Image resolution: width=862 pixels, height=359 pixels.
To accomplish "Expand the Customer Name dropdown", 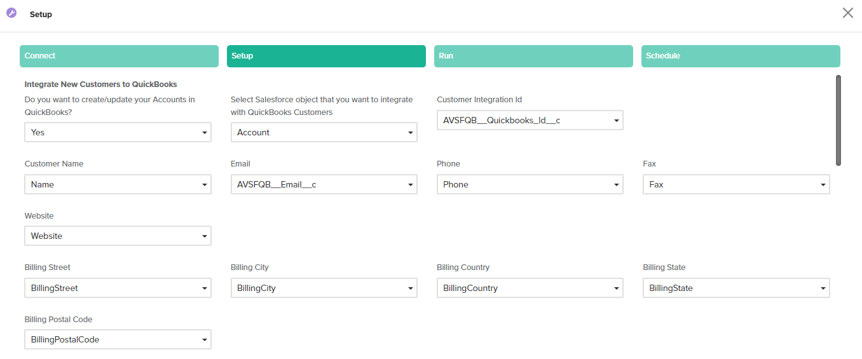I will (118, 184).
